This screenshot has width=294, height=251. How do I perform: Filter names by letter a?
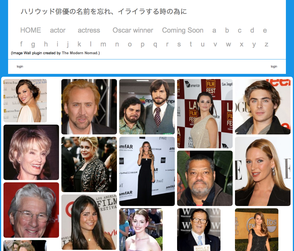pos(214,31)
